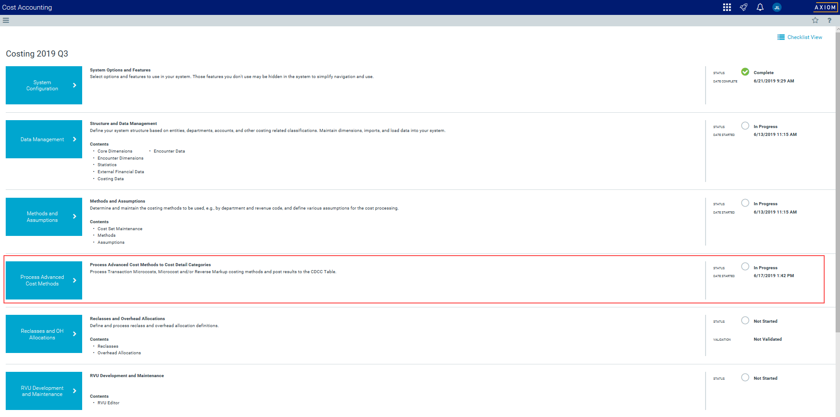Select Overhead Allocations item
Viewport: 840px width, 417px height.
click(119, 353)
